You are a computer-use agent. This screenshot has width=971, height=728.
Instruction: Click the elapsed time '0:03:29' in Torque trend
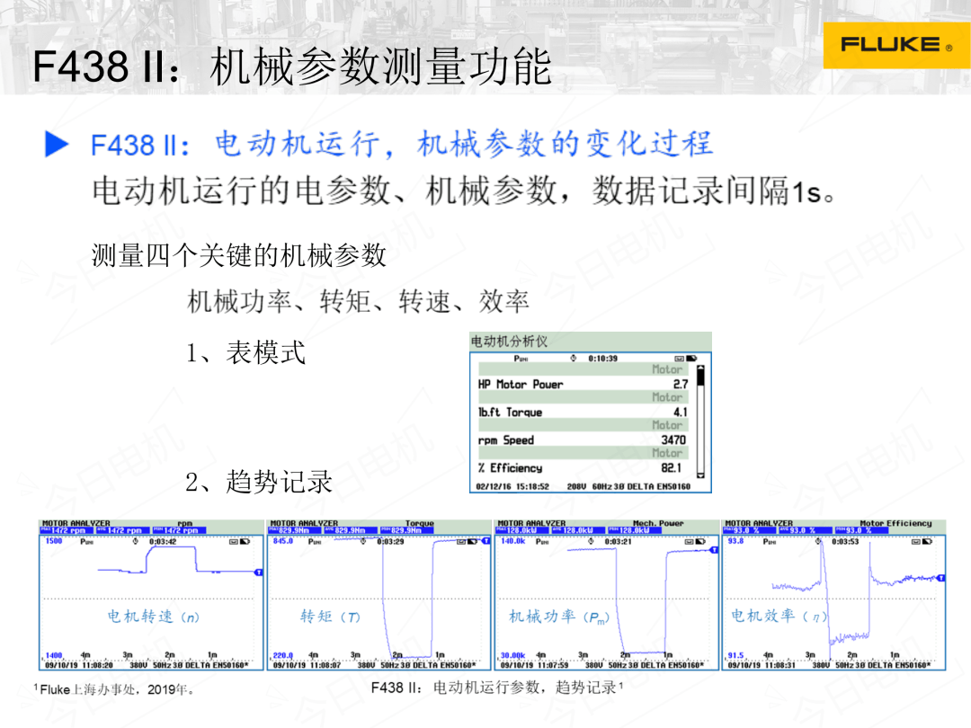click(x=390, y=542)
